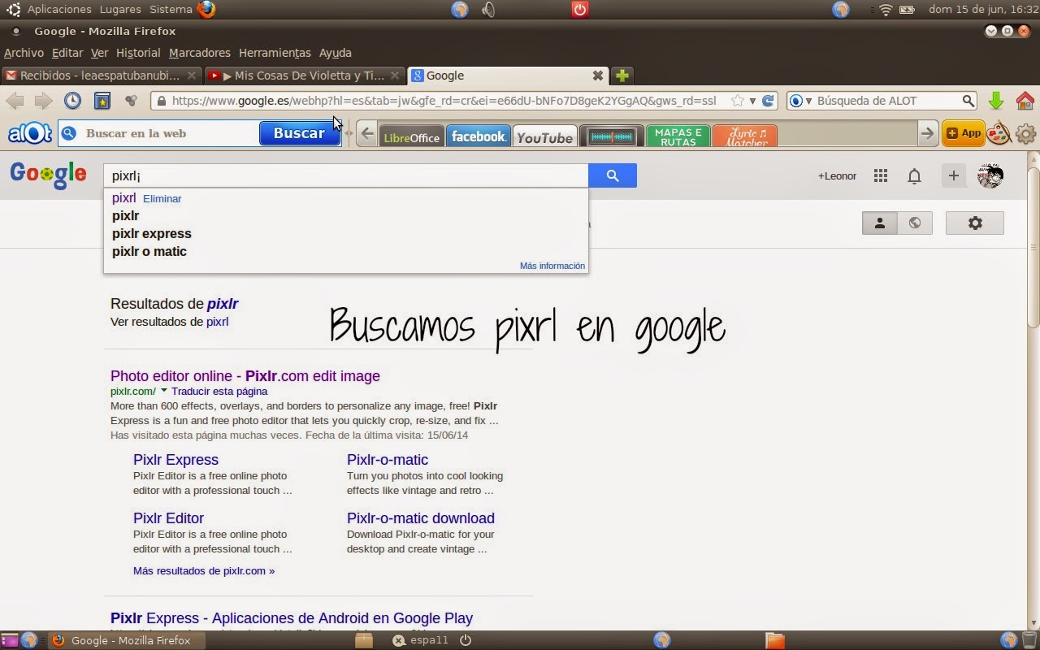Toggle public results with the globe icon

[915, 223]
